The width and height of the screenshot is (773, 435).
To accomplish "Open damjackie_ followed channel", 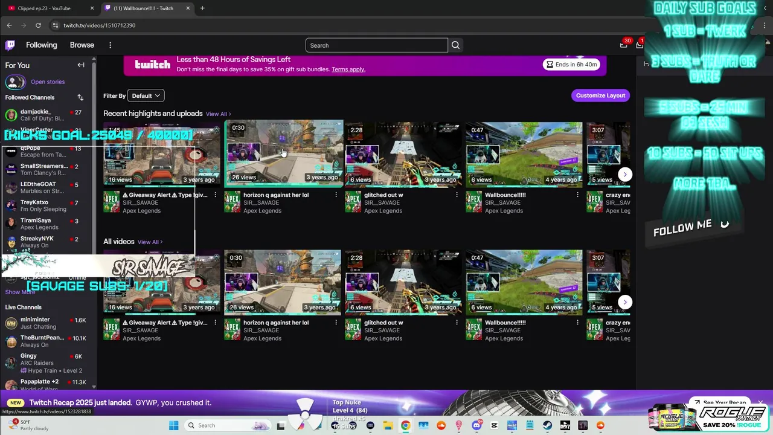I will 46,115.
